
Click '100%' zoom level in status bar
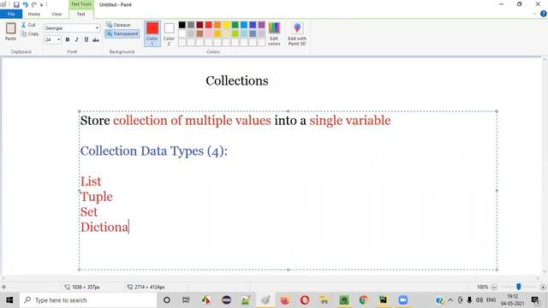482,287
